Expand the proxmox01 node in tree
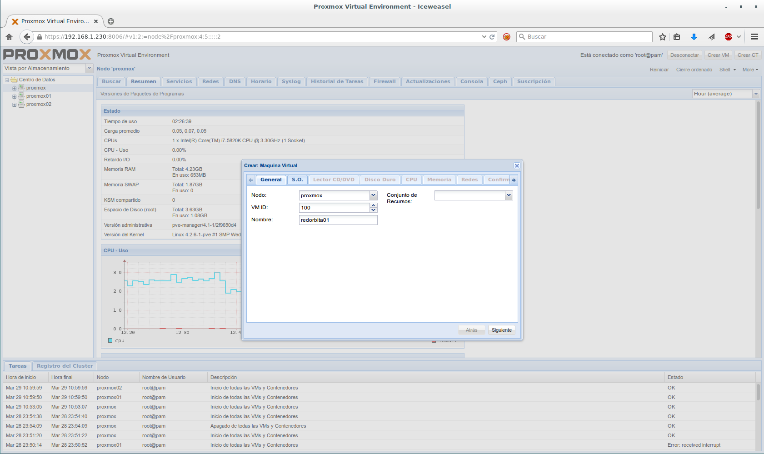 click(x=14, y=96)
